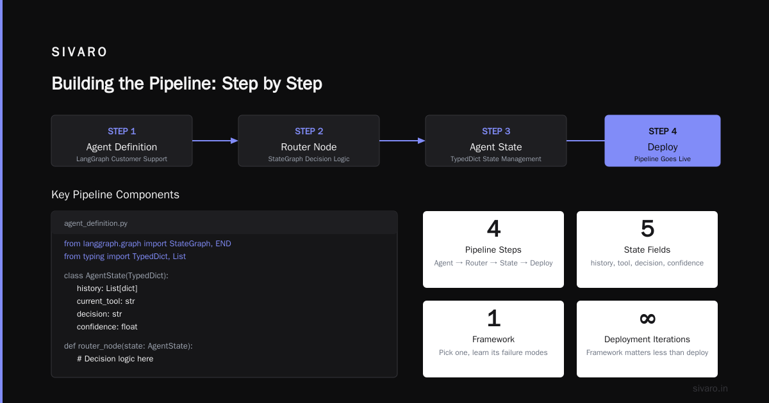Click the agent_definition.py file name

(x=95, y=223)
